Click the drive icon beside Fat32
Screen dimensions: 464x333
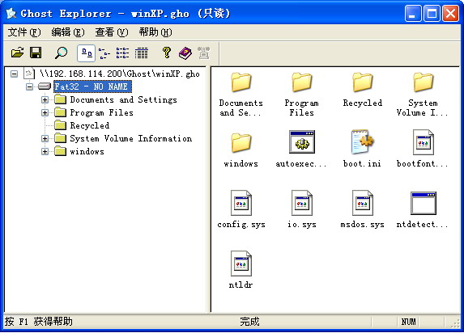pyautogui.click(x=45, y=86)
